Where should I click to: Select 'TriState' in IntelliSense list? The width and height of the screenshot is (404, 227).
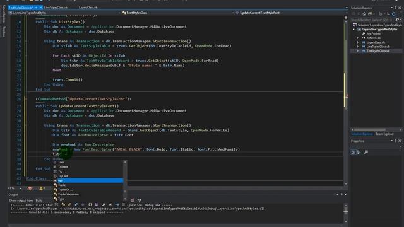point(88,166)
